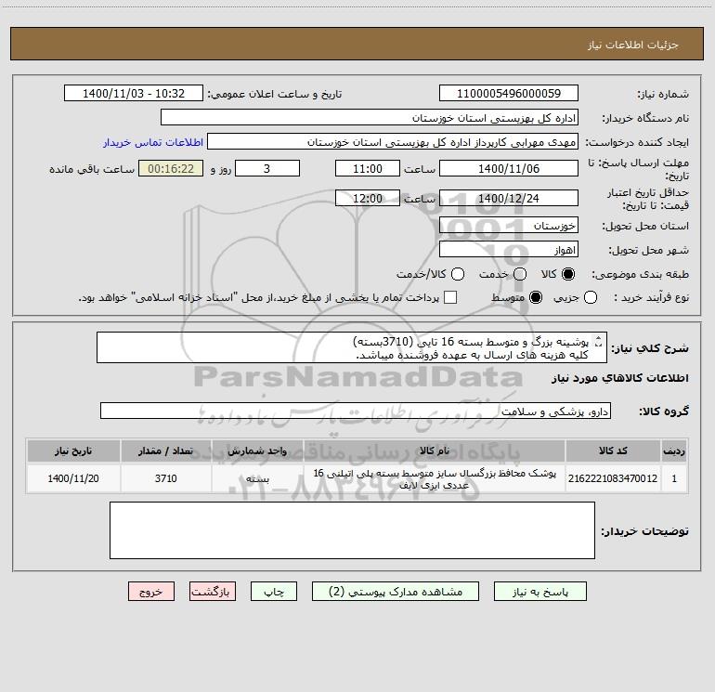Click the product name cell پوشک محافظ بزرگسال
Image resolution: width=715 pixels, height=692 pixels.
pos(435,478)
